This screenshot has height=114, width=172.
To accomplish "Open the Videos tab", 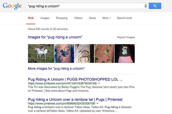I will tap(78, 18).
